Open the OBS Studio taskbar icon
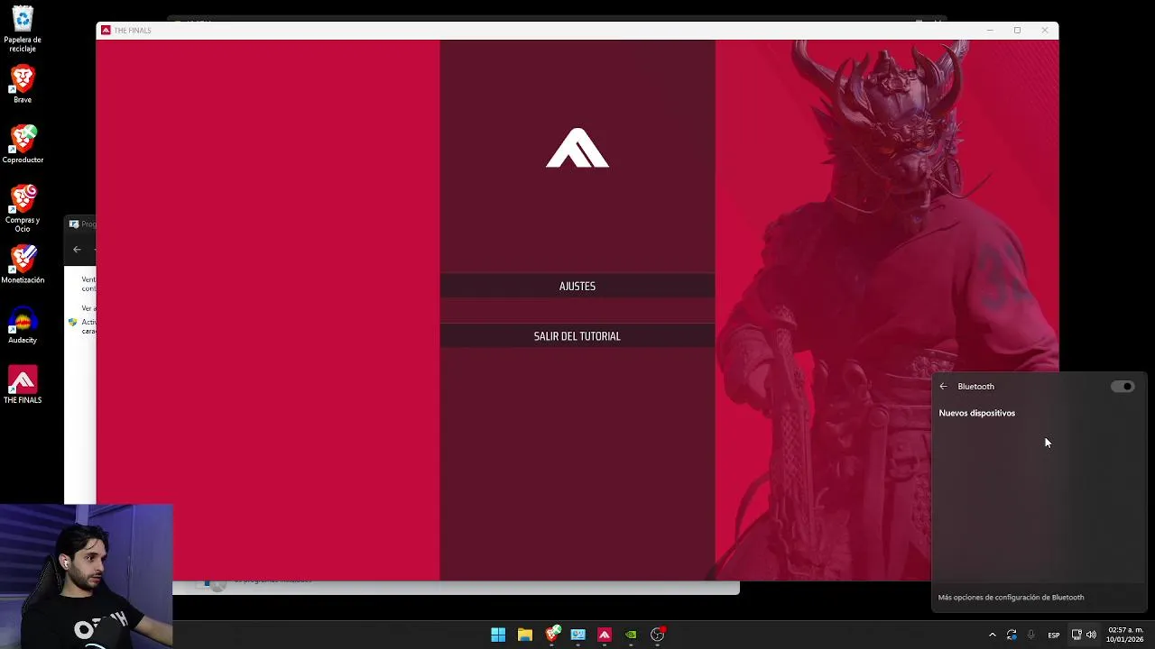Viewport: 1155px width, 649px height. tap(658, 635)
